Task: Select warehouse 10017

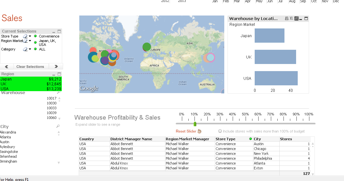Action: point(51,98)
